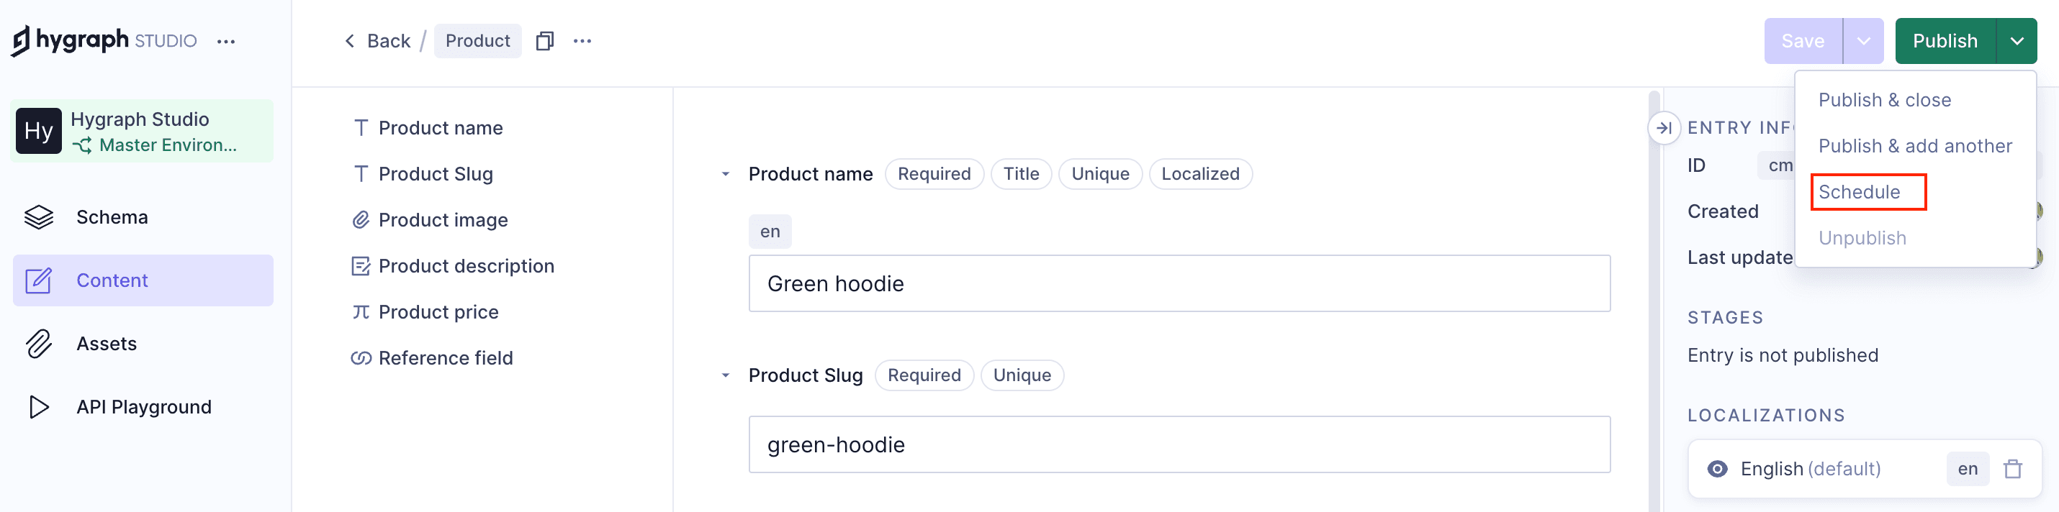Viewport: 2059px width, 512px height.
Task: Open the Save options dropdown arrow
Action: pyautogui.click(x=1862, y=41)
